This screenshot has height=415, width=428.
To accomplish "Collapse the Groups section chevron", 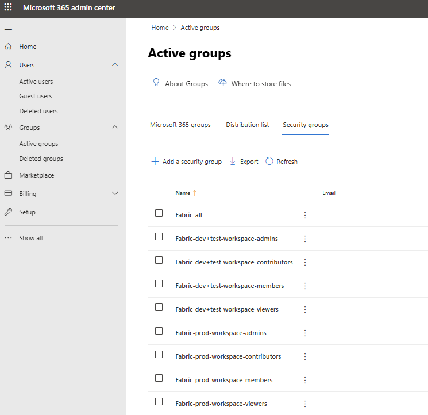I will (115, 127).
